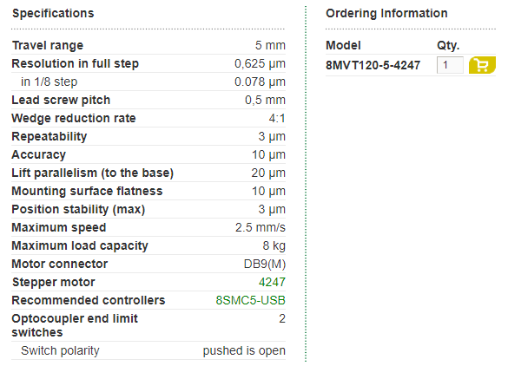Click the quantity input field

coord(450,65)
